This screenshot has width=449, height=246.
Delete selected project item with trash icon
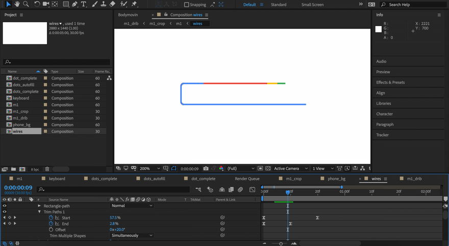coord(47,169)
